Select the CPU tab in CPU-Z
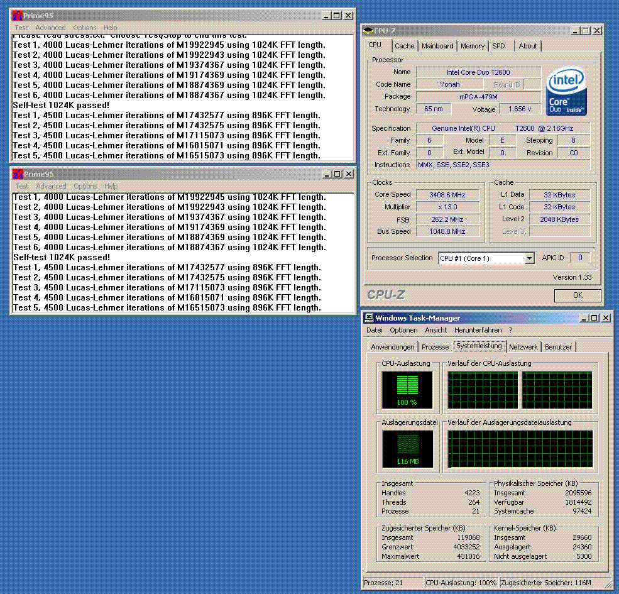The height and width of the screenshot is (594, 619). click(375, 45)
